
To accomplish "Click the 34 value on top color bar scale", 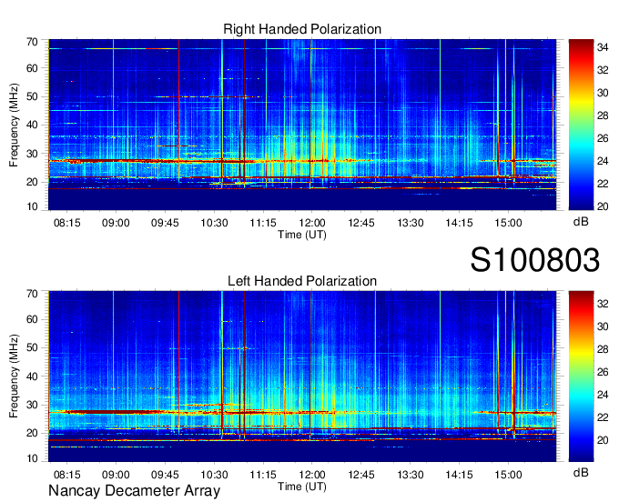I will tap(603, 47).
